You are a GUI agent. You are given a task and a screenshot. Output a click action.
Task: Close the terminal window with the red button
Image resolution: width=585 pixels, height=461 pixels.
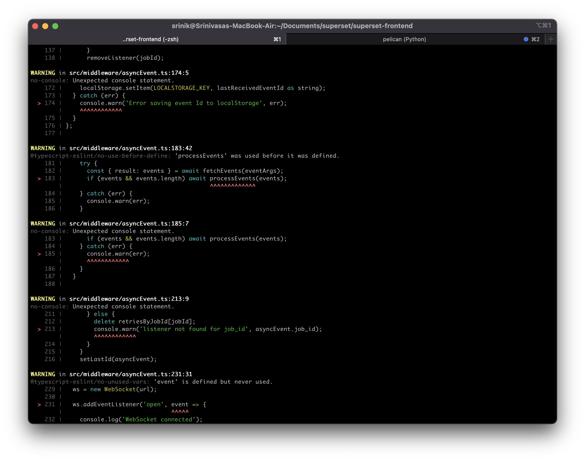pyautogui.click(x=35, y=26)
